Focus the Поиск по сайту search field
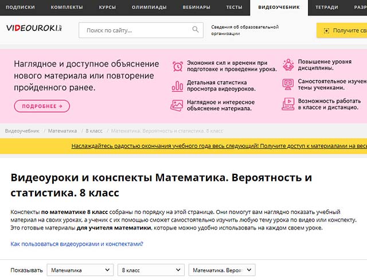 (x=141, y=30)
